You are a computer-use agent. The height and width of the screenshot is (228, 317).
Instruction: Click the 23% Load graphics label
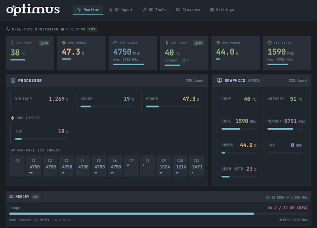[x=298, y=80]
